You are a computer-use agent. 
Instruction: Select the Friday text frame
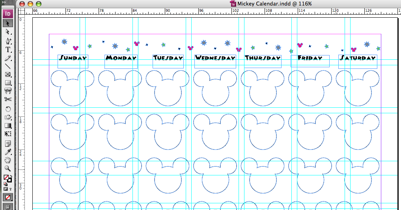tap(310, 61)
